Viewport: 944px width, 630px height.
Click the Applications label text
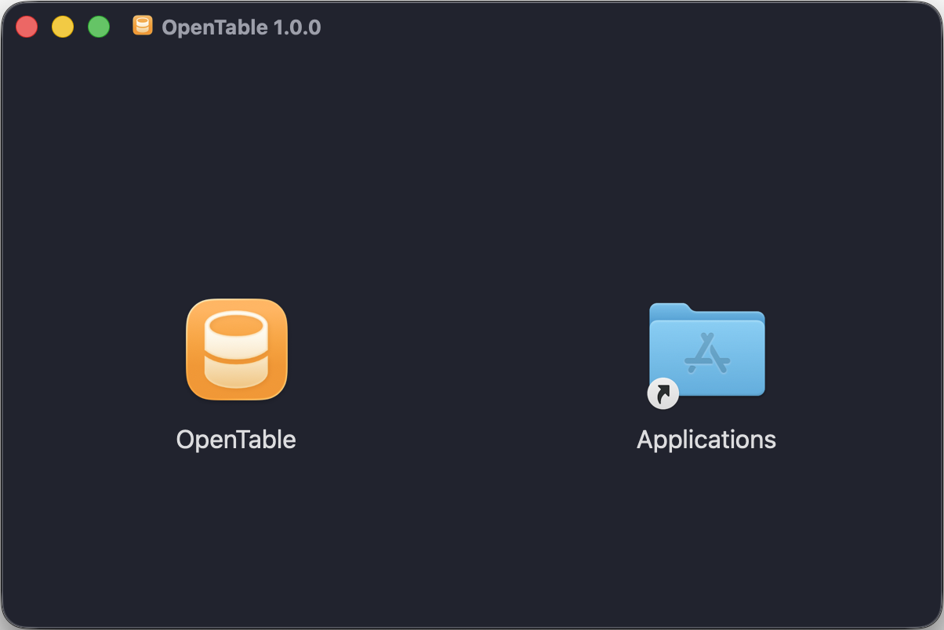706,440
